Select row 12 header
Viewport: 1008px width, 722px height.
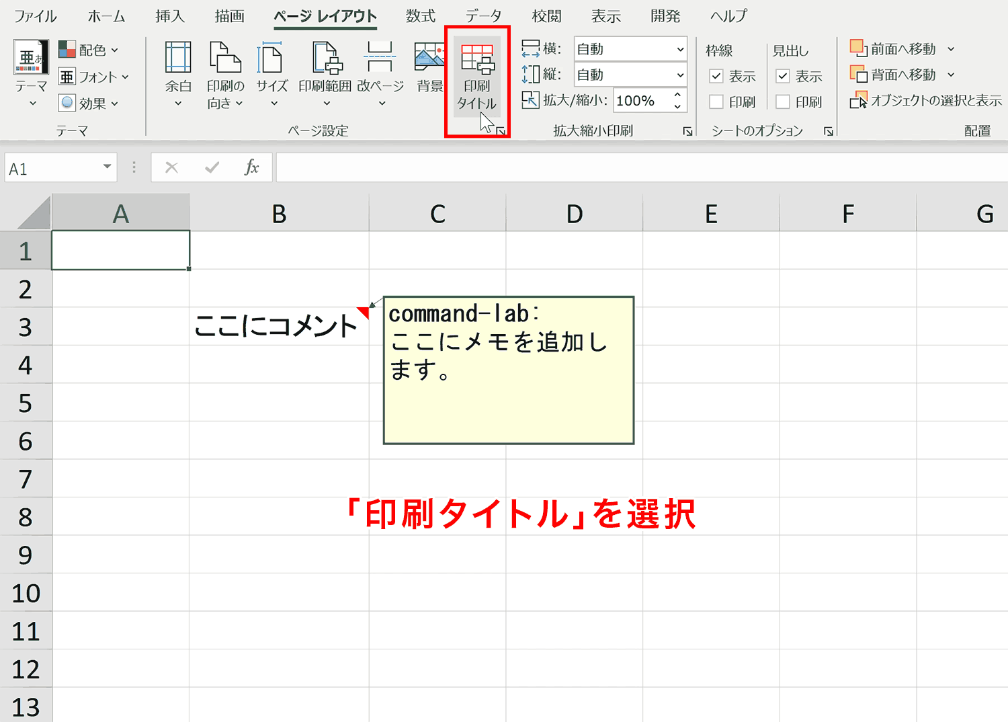click(26, 669)
